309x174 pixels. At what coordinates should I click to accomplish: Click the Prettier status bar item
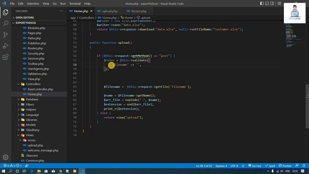click(x=285, y=166)
